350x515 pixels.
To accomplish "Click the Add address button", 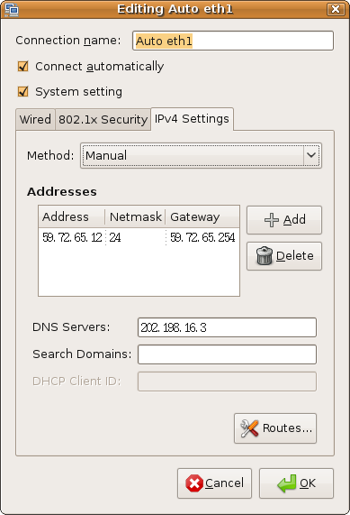I will coord(284,220).
